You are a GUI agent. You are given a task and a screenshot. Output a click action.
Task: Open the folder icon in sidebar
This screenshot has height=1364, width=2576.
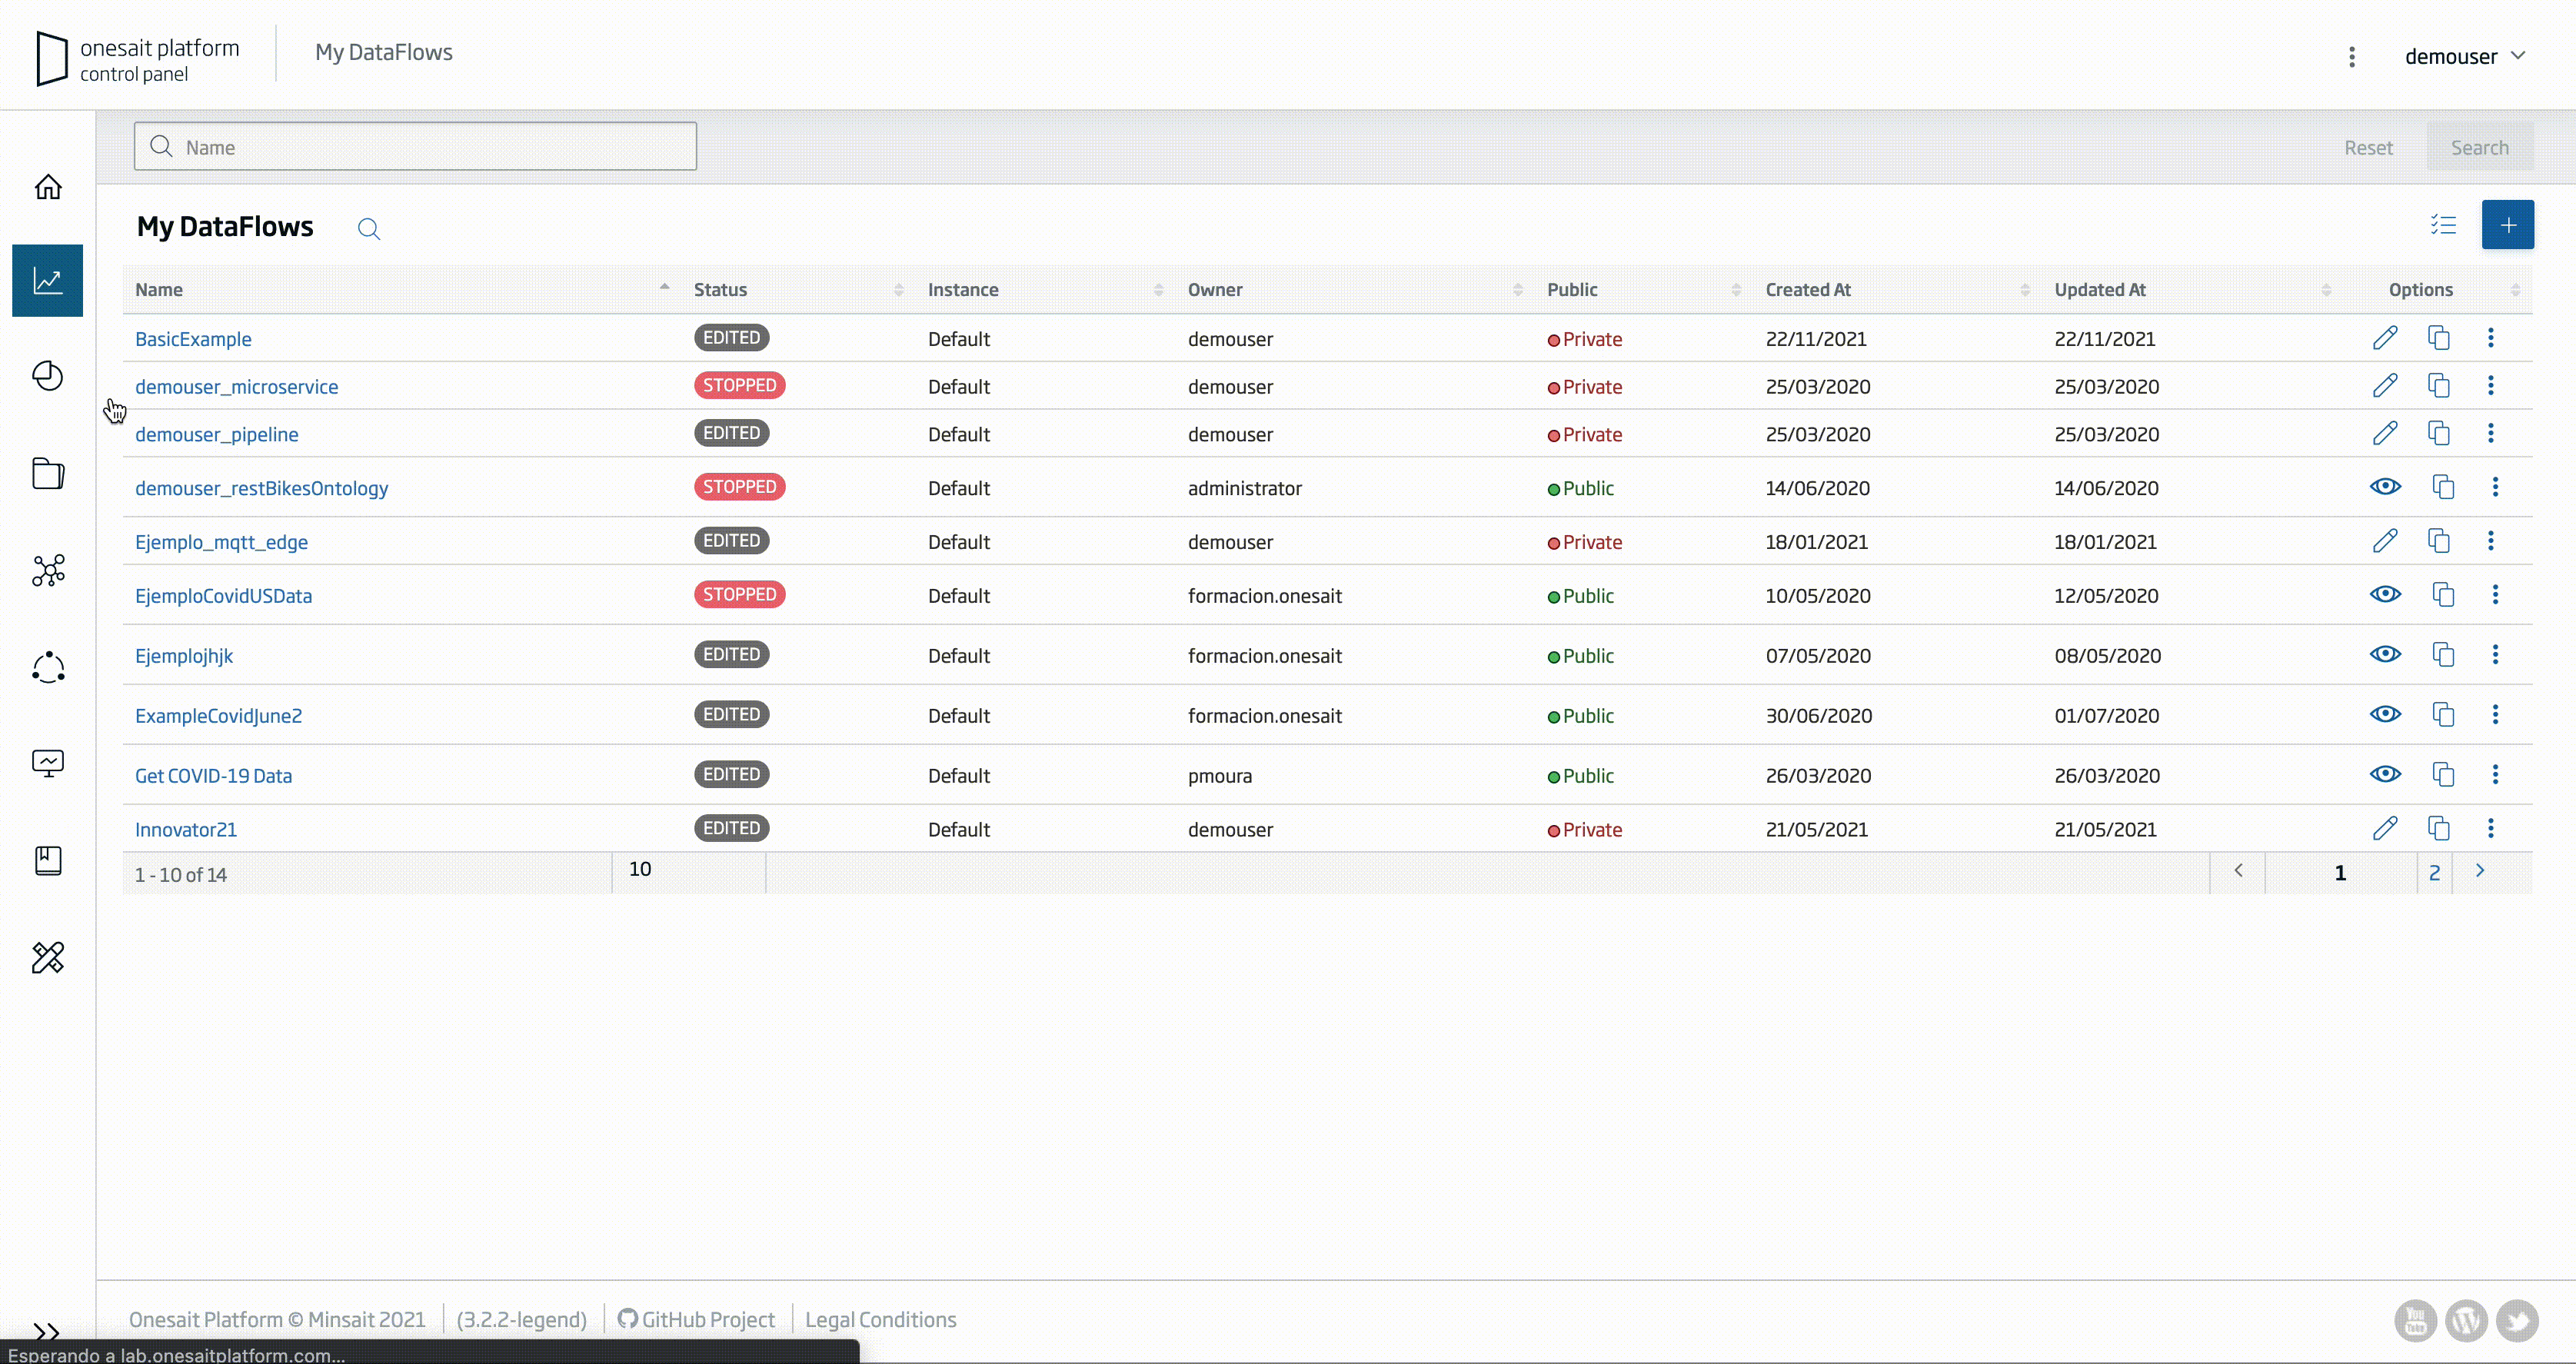click(48, 473)
